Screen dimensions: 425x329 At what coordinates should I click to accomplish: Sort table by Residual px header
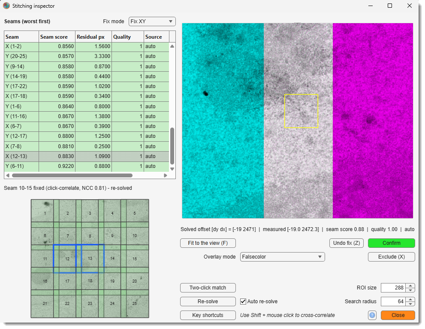point(93,37)
